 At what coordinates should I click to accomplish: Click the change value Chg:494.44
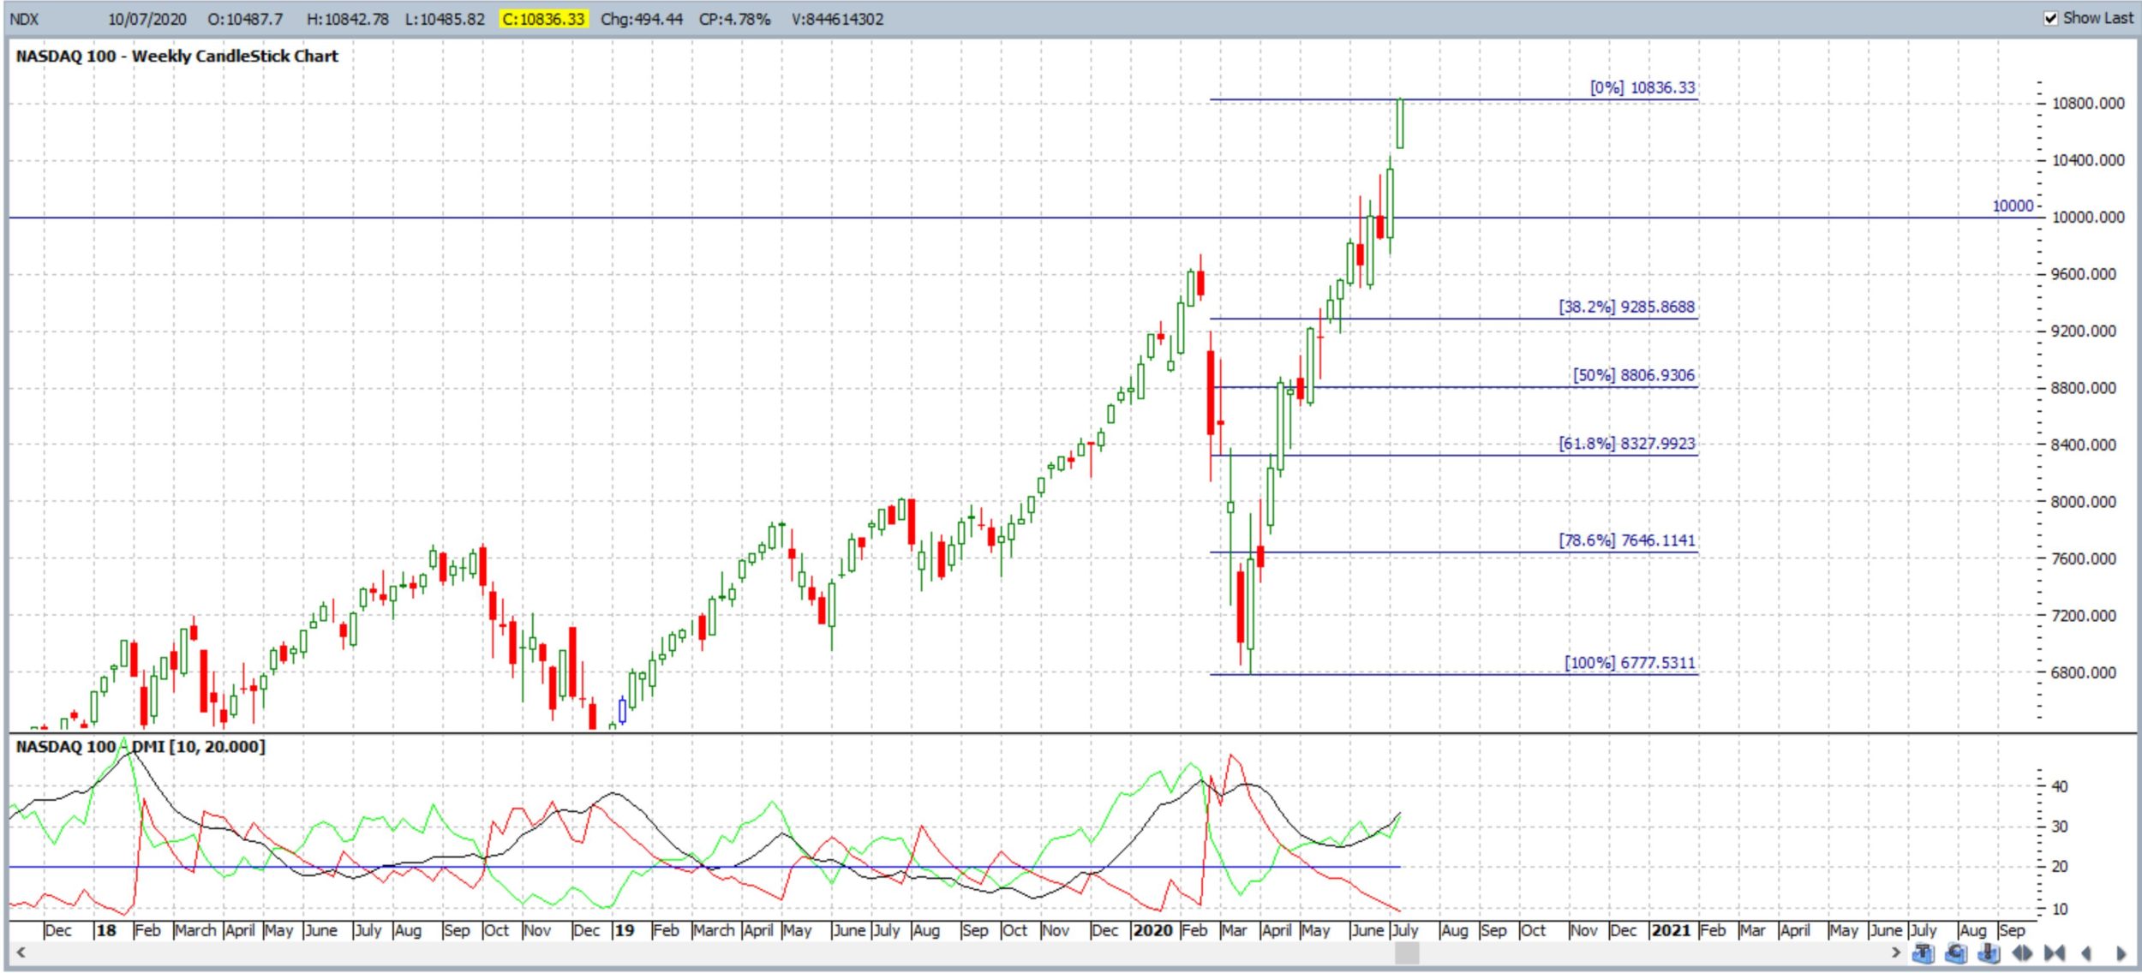(x=642, y=19)
